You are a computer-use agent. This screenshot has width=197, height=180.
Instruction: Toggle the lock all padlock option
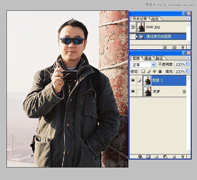click(160, 71)
